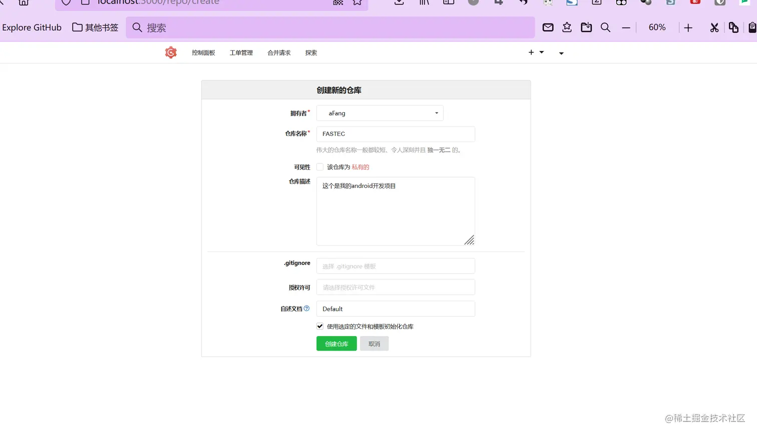The image size is (757, 435).
Task: Click the scissors cut icon
Action: click(714, 28)
